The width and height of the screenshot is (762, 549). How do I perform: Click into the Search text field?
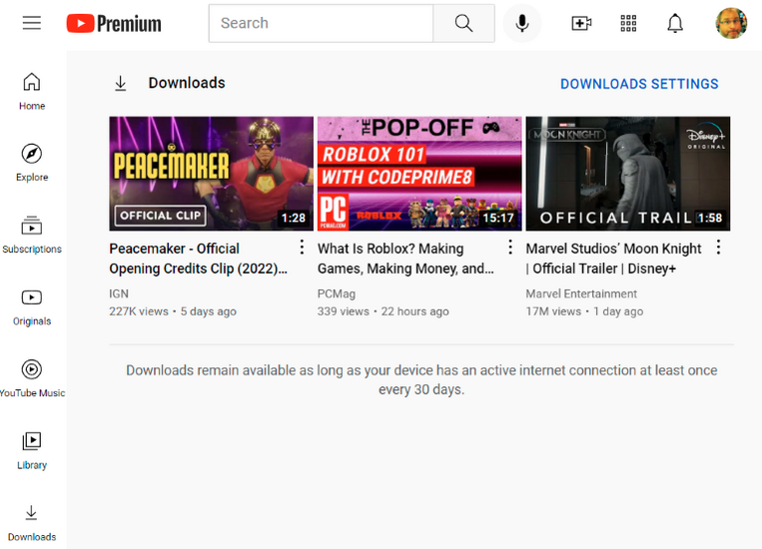pos(320,23)
